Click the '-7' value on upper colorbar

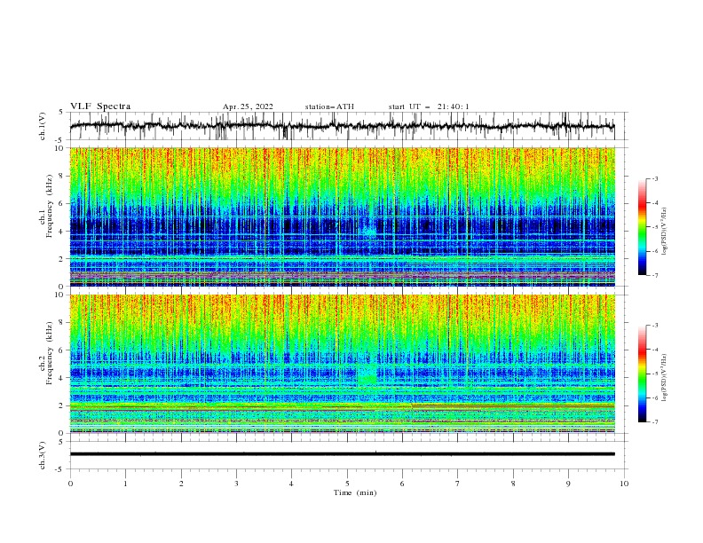pos(655,275)
